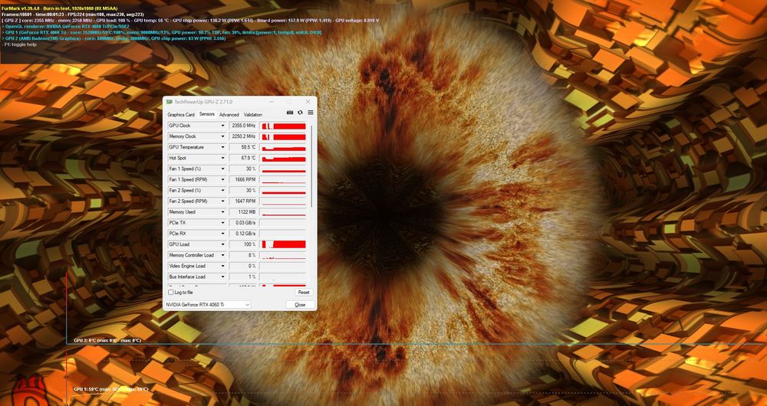Click the GPU Clock history graph

283,126
